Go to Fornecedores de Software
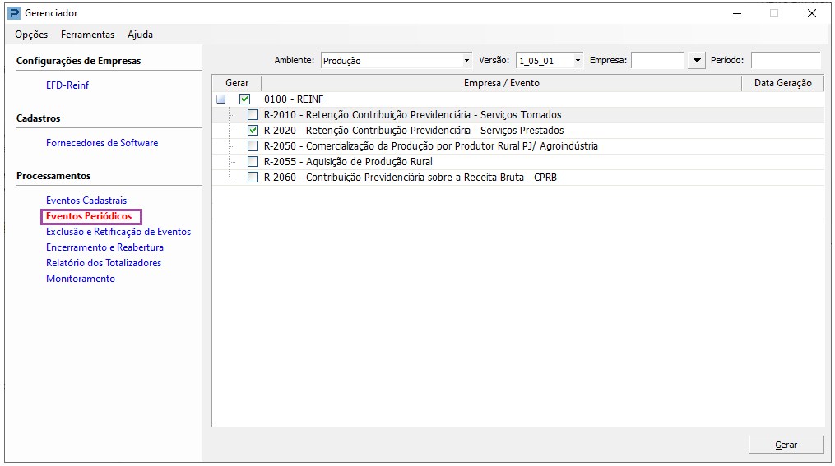Image resolution: width=835 pixels, height=466 pixels. click(102, 143)
